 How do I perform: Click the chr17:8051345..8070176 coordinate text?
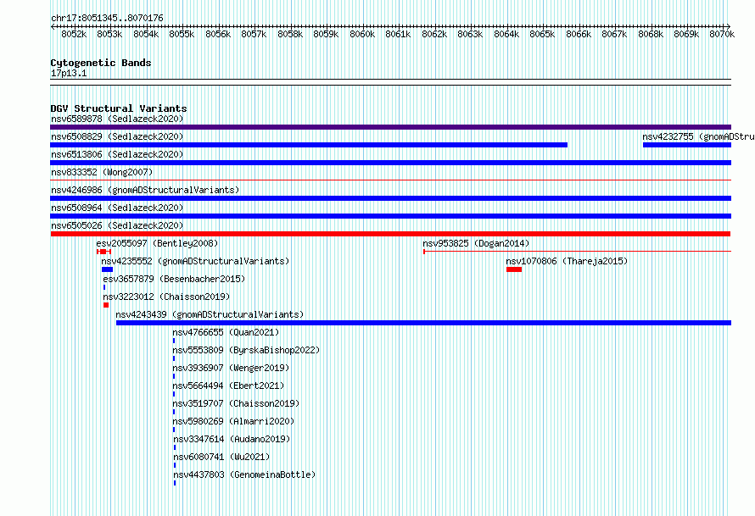[x=107, y=19]
